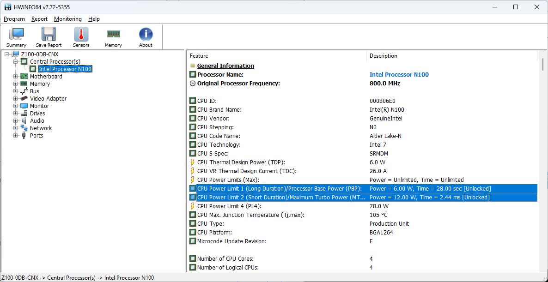
Task: Open the Summary toolbar icon
Action: 16,34
